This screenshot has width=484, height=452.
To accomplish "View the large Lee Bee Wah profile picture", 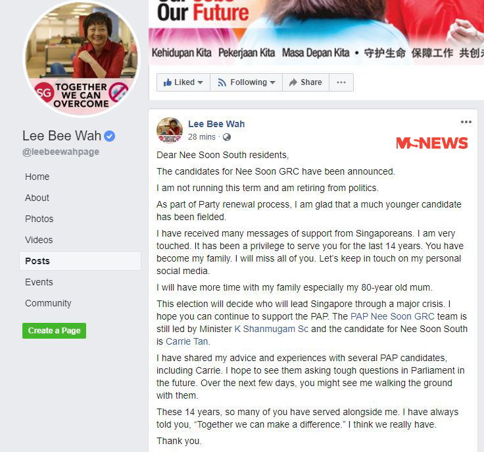I will [82, 59].
